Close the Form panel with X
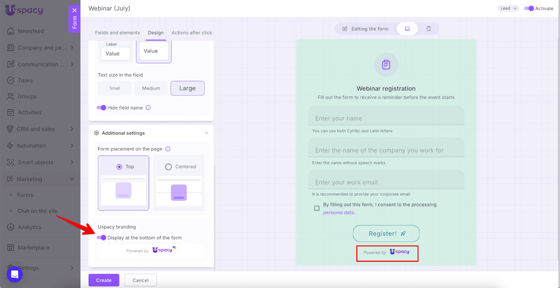This screenshot has height=288, width=560. point(75,10)
